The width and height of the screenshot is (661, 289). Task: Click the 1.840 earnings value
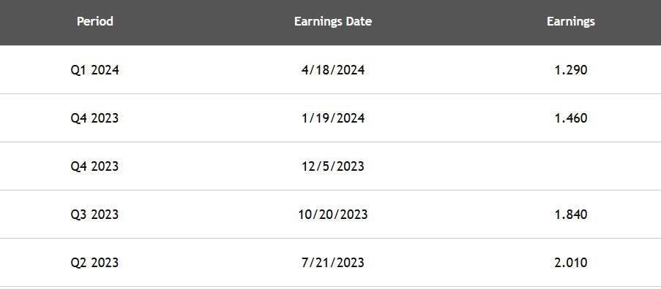coord(571,215)
